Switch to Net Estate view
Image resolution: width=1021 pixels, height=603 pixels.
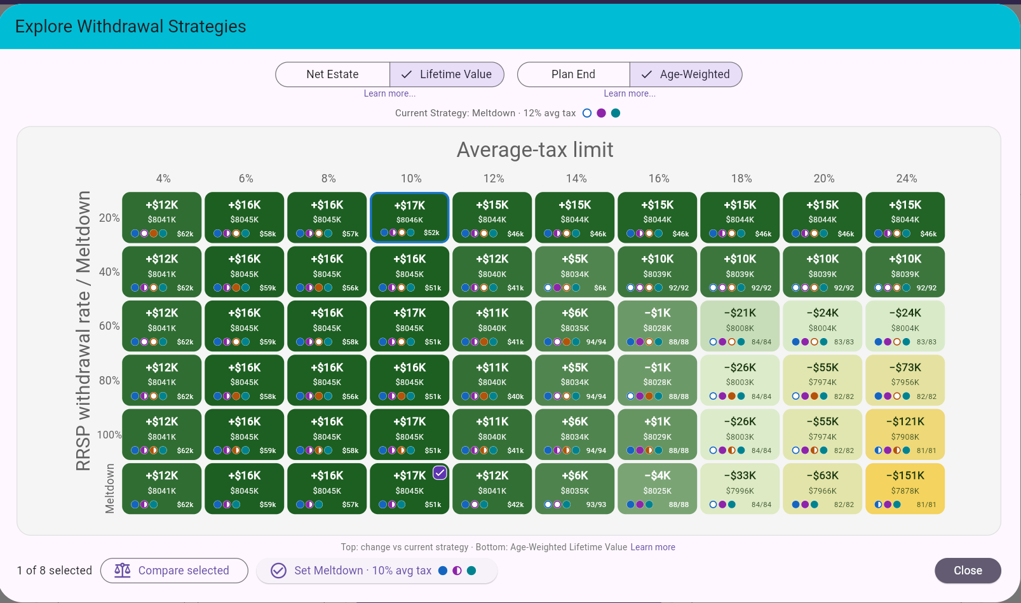[x=332, y=74]
